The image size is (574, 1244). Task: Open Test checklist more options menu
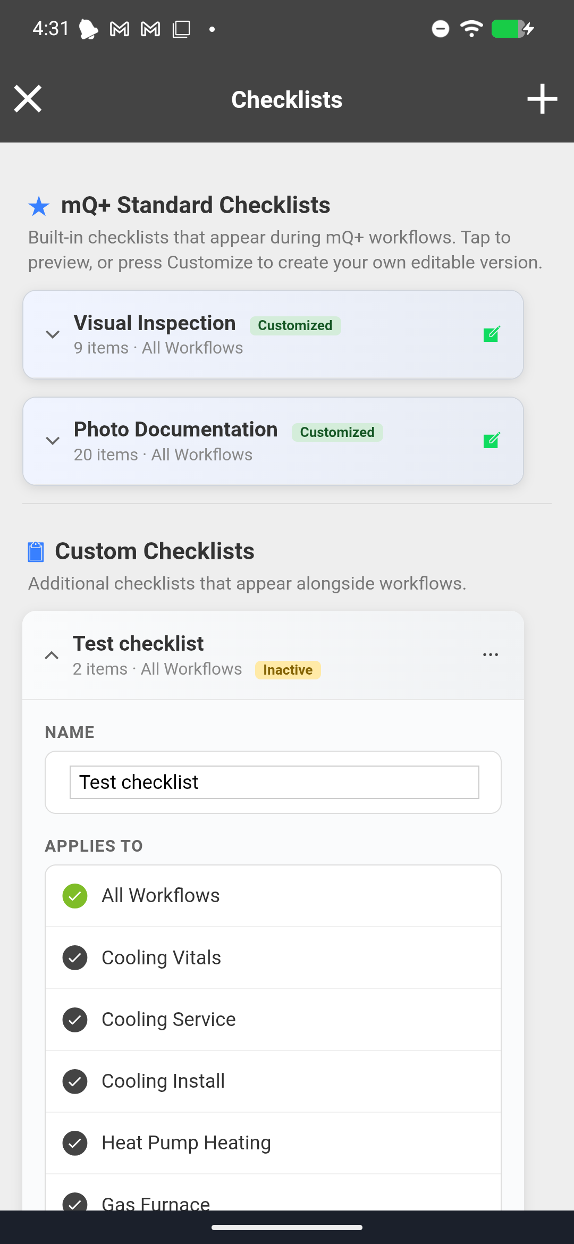[491, 654]
